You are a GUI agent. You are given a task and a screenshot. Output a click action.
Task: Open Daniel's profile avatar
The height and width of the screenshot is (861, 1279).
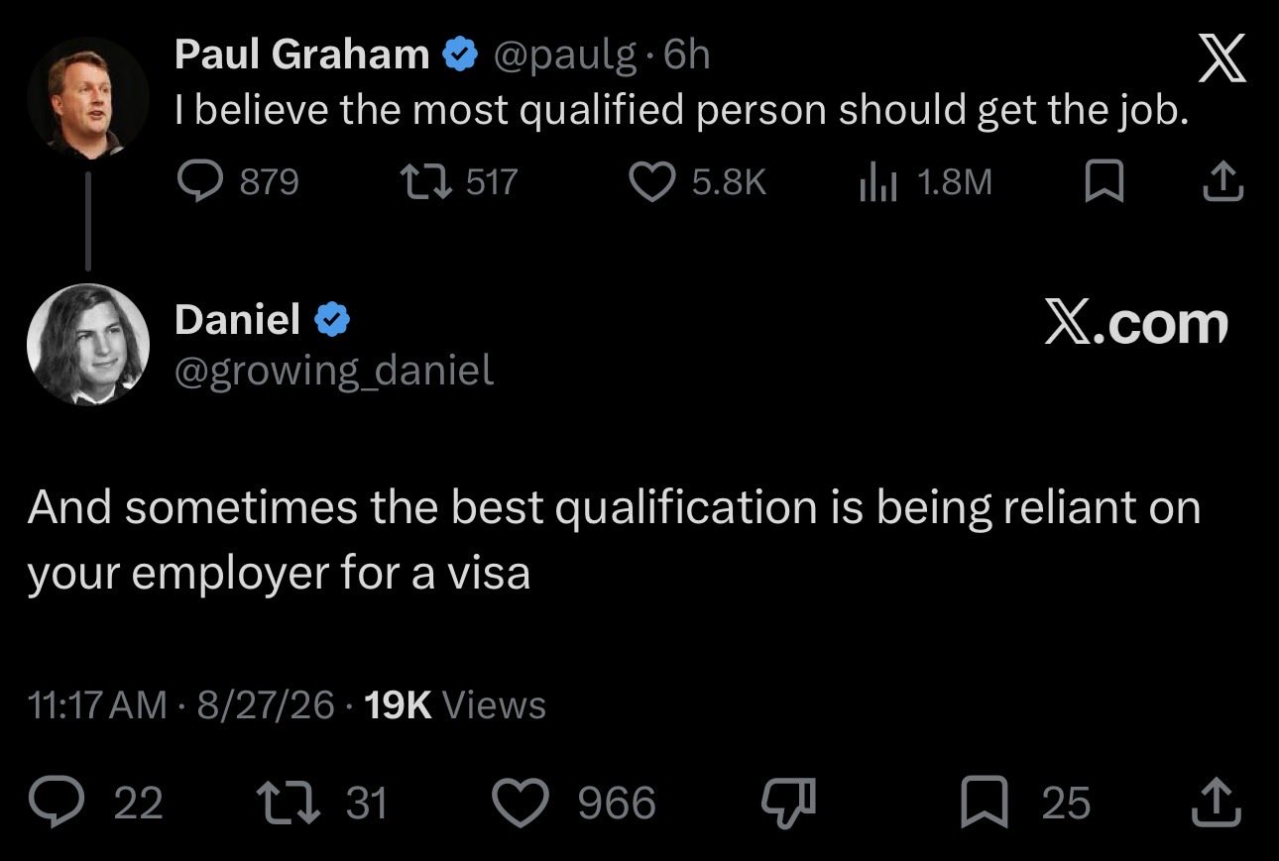pyautogui.click(x=88, y=344)
